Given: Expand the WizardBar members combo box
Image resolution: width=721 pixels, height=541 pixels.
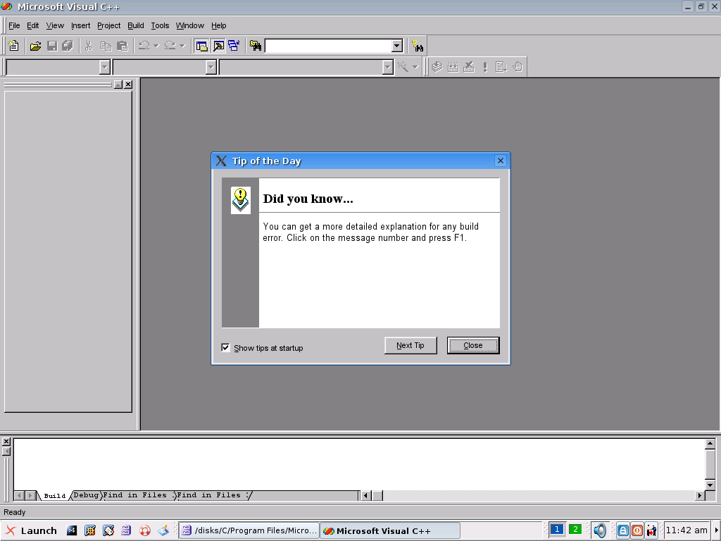Looking at the screenshot, I should [388, 67].
